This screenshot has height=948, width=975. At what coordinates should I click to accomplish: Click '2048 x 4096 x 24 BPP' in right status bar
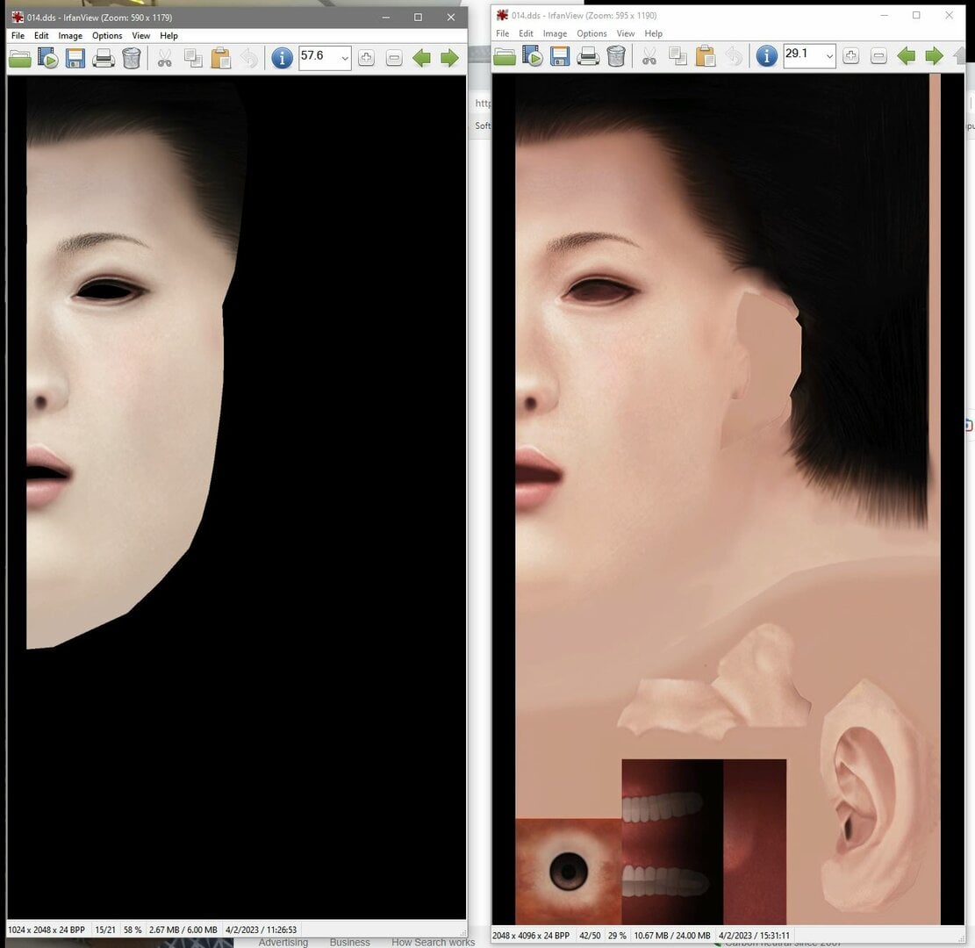530,935
